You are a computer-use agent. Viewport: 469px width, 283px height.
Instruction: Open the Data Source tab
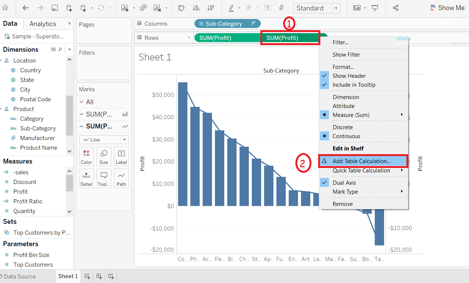(20, 277)
